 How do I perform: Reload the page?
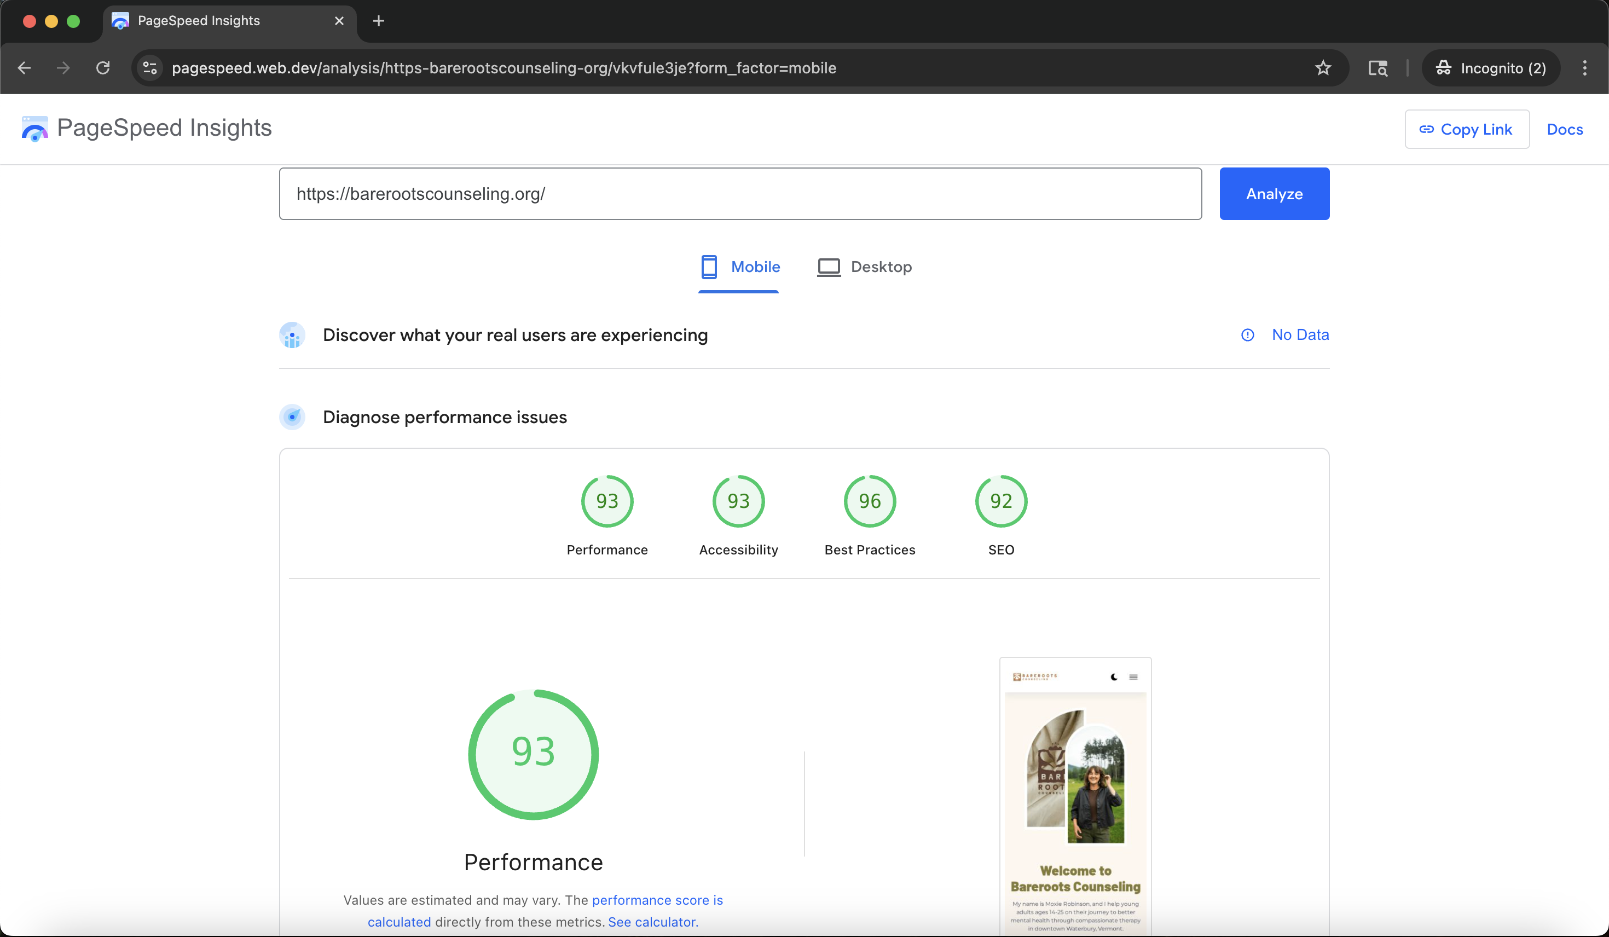coord(103,68)
